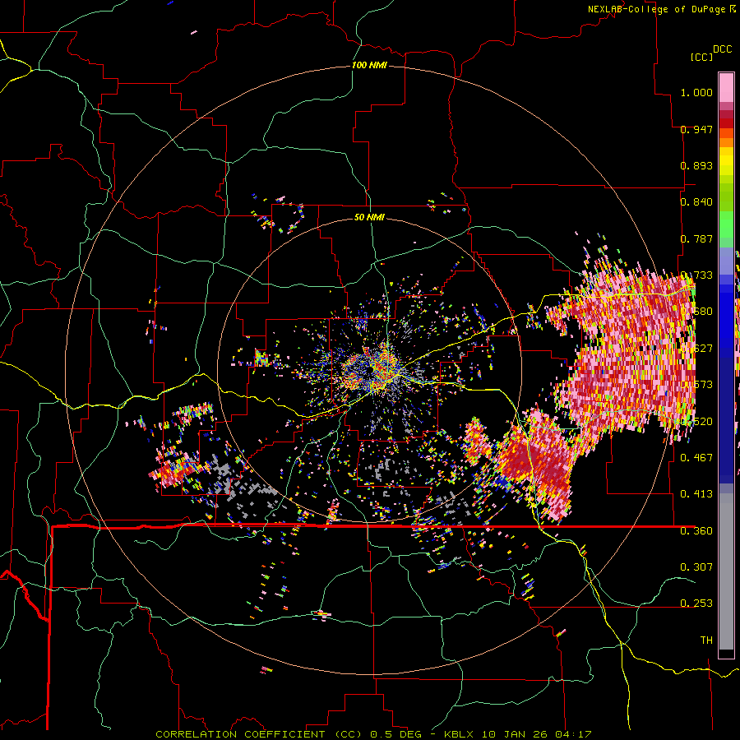
Task: Click the 10 JAN 26 04:17 timestamp
Action: [x=537, y=734]
